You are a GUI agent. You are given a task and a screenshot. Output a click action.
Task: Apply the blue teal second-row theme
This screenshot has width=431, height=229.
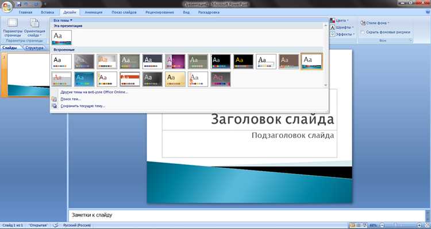[x=84, y=79]
